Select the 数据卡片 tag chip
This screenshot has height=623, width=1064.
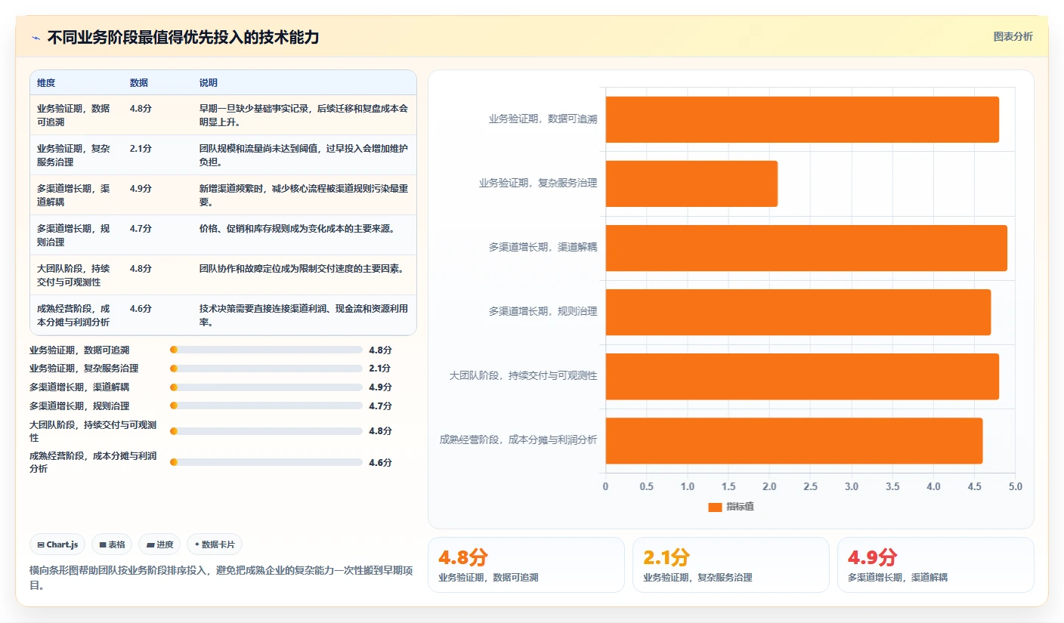pos(215,544)
